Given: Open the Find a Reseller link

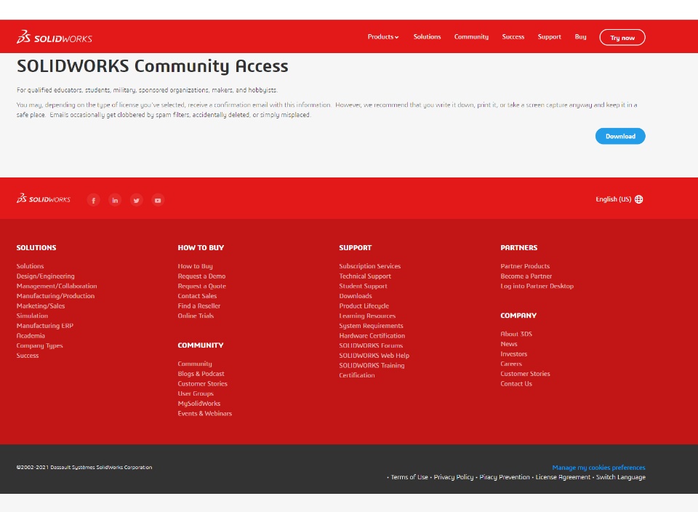Looking at the screenshot, I should [199, 306].
